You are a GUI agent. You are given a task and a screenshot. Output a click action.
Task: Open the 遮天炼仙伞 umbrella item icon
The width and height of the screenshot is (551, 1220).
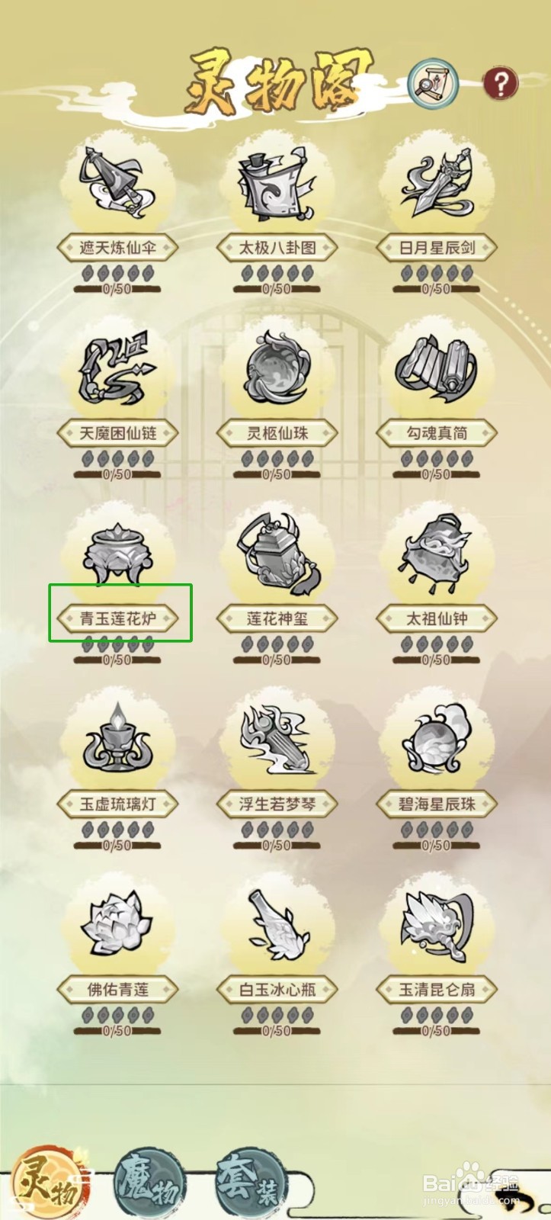pos(118,181)
